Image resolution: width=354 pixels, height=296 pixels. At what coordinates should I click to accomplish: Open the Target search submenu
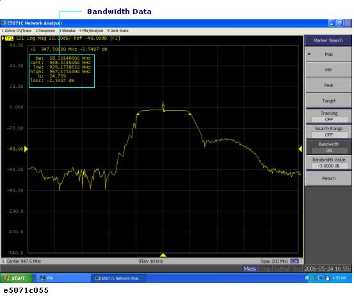coord(329,101)
